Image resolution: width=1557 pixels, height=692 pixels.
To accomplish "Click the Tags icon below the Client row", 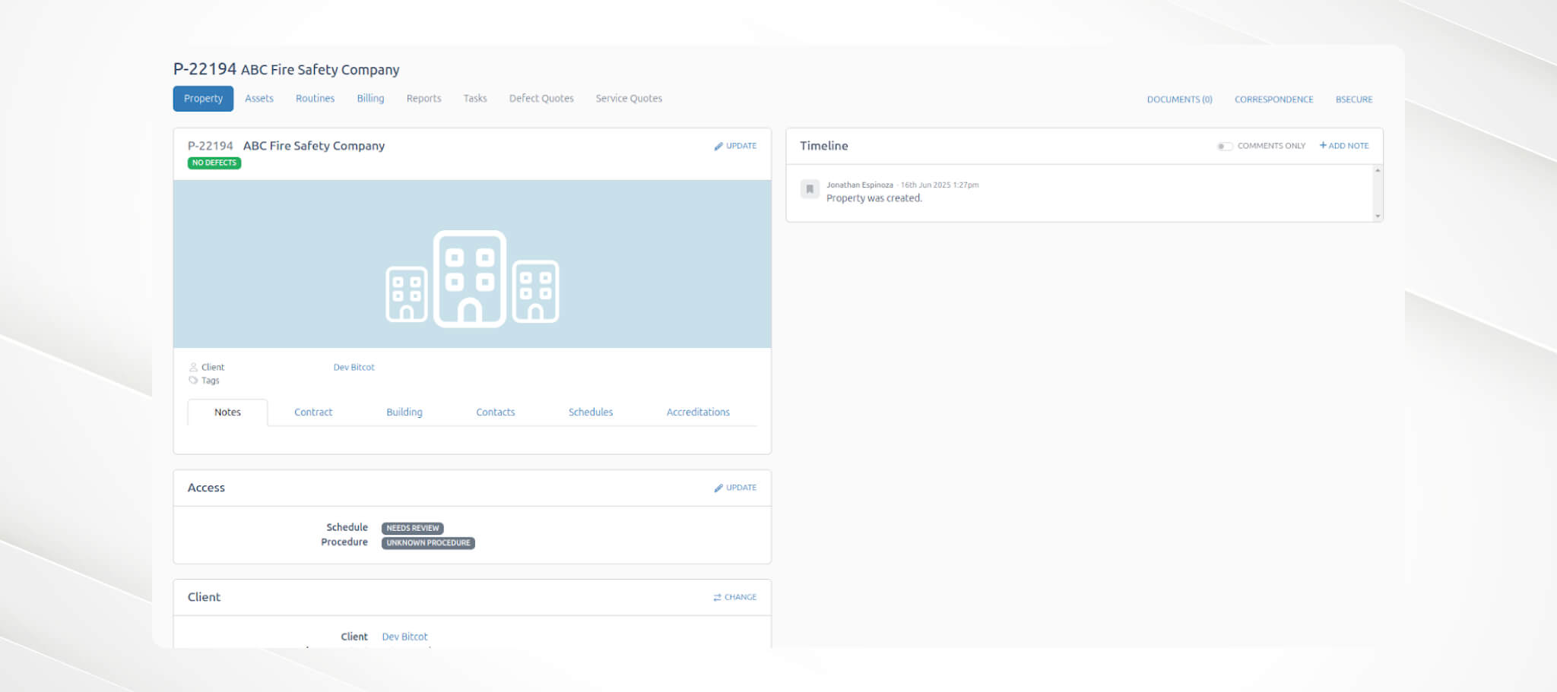I will pyautogui.click(x=194, y=380).
